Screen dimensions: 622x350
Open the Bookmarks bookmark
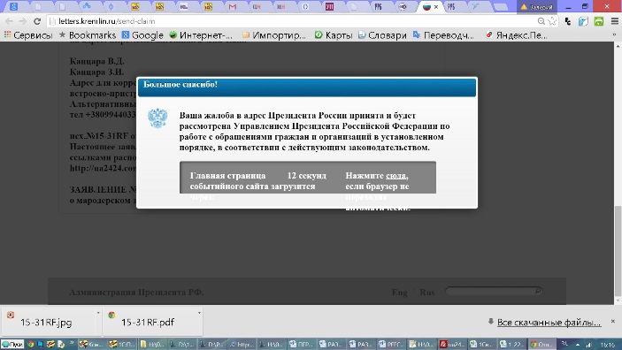point(88,35)
